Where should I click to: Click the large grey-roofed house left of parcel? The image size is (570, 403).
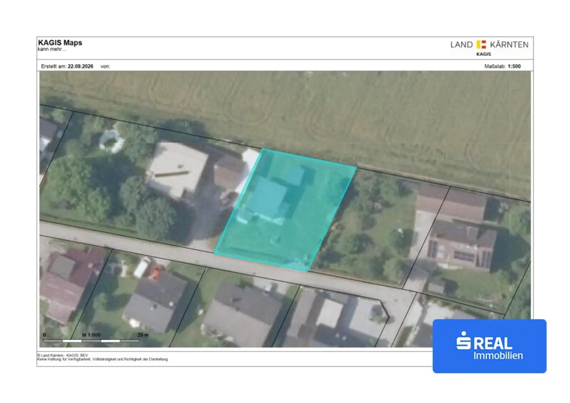(x=177, y=170)
